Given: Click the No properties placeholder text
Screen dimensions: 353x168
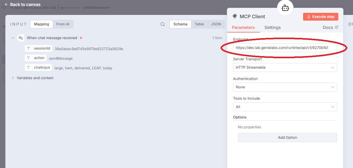Looking at the screenshot, I should pyautogui.click(x=250, y=127).
